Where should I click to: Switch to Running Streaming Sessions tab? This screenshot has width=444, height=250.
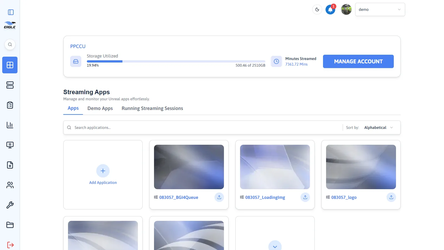click(152, 108)
